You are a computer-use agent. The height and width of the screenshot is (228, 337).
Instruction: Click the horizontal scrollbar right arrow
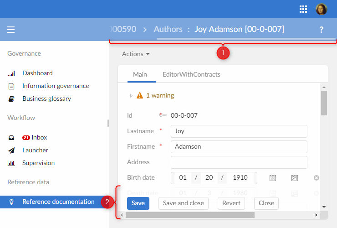point(316,215)
